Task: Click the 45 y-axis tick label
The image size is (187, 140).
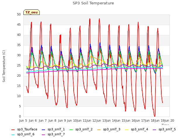Action: pos(19,25)
